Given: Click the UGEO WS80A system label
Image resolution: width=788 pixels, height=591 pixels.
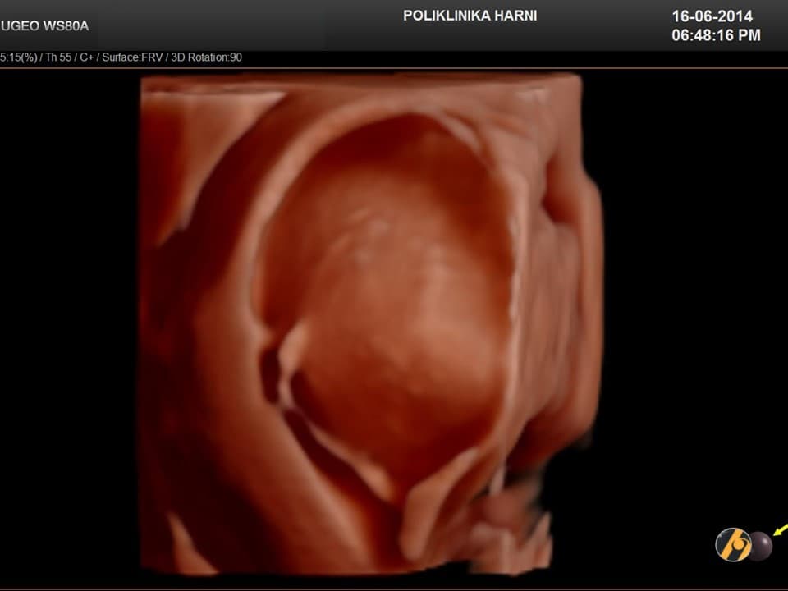Looking at the screenshot, I should point(44,25).
